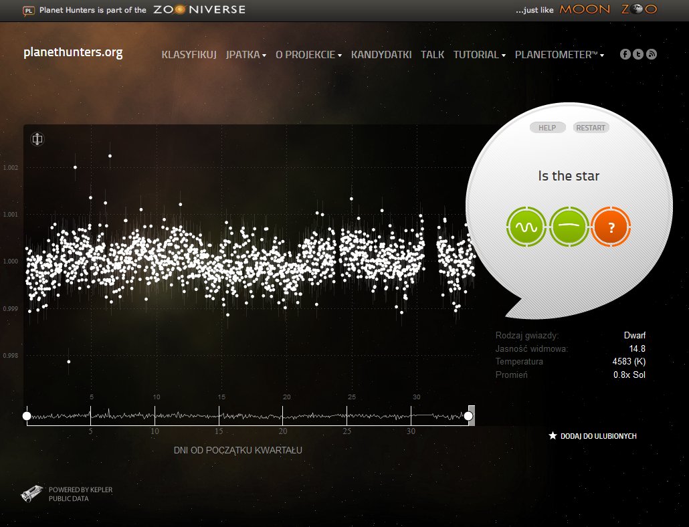Open the TALK section
This screenshot has height=527, width=689.
point(432,55)
